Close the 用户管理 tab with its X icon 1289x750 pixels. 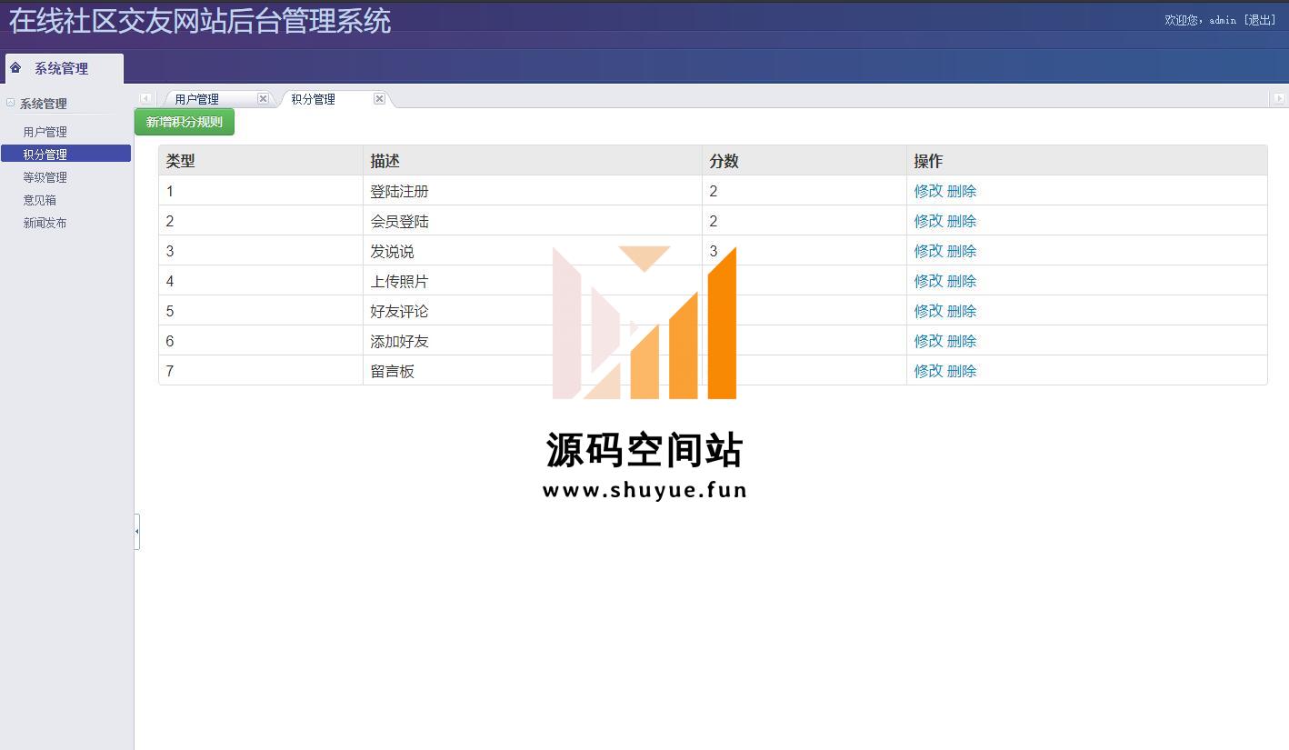coord(263,99)
